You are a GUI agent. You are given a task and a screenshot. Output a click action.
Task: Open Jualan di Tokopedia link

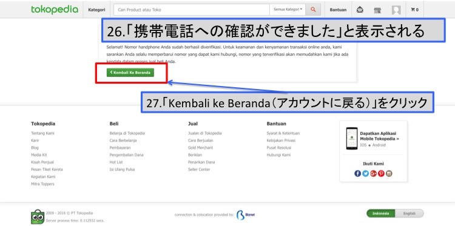coord(205,133)
